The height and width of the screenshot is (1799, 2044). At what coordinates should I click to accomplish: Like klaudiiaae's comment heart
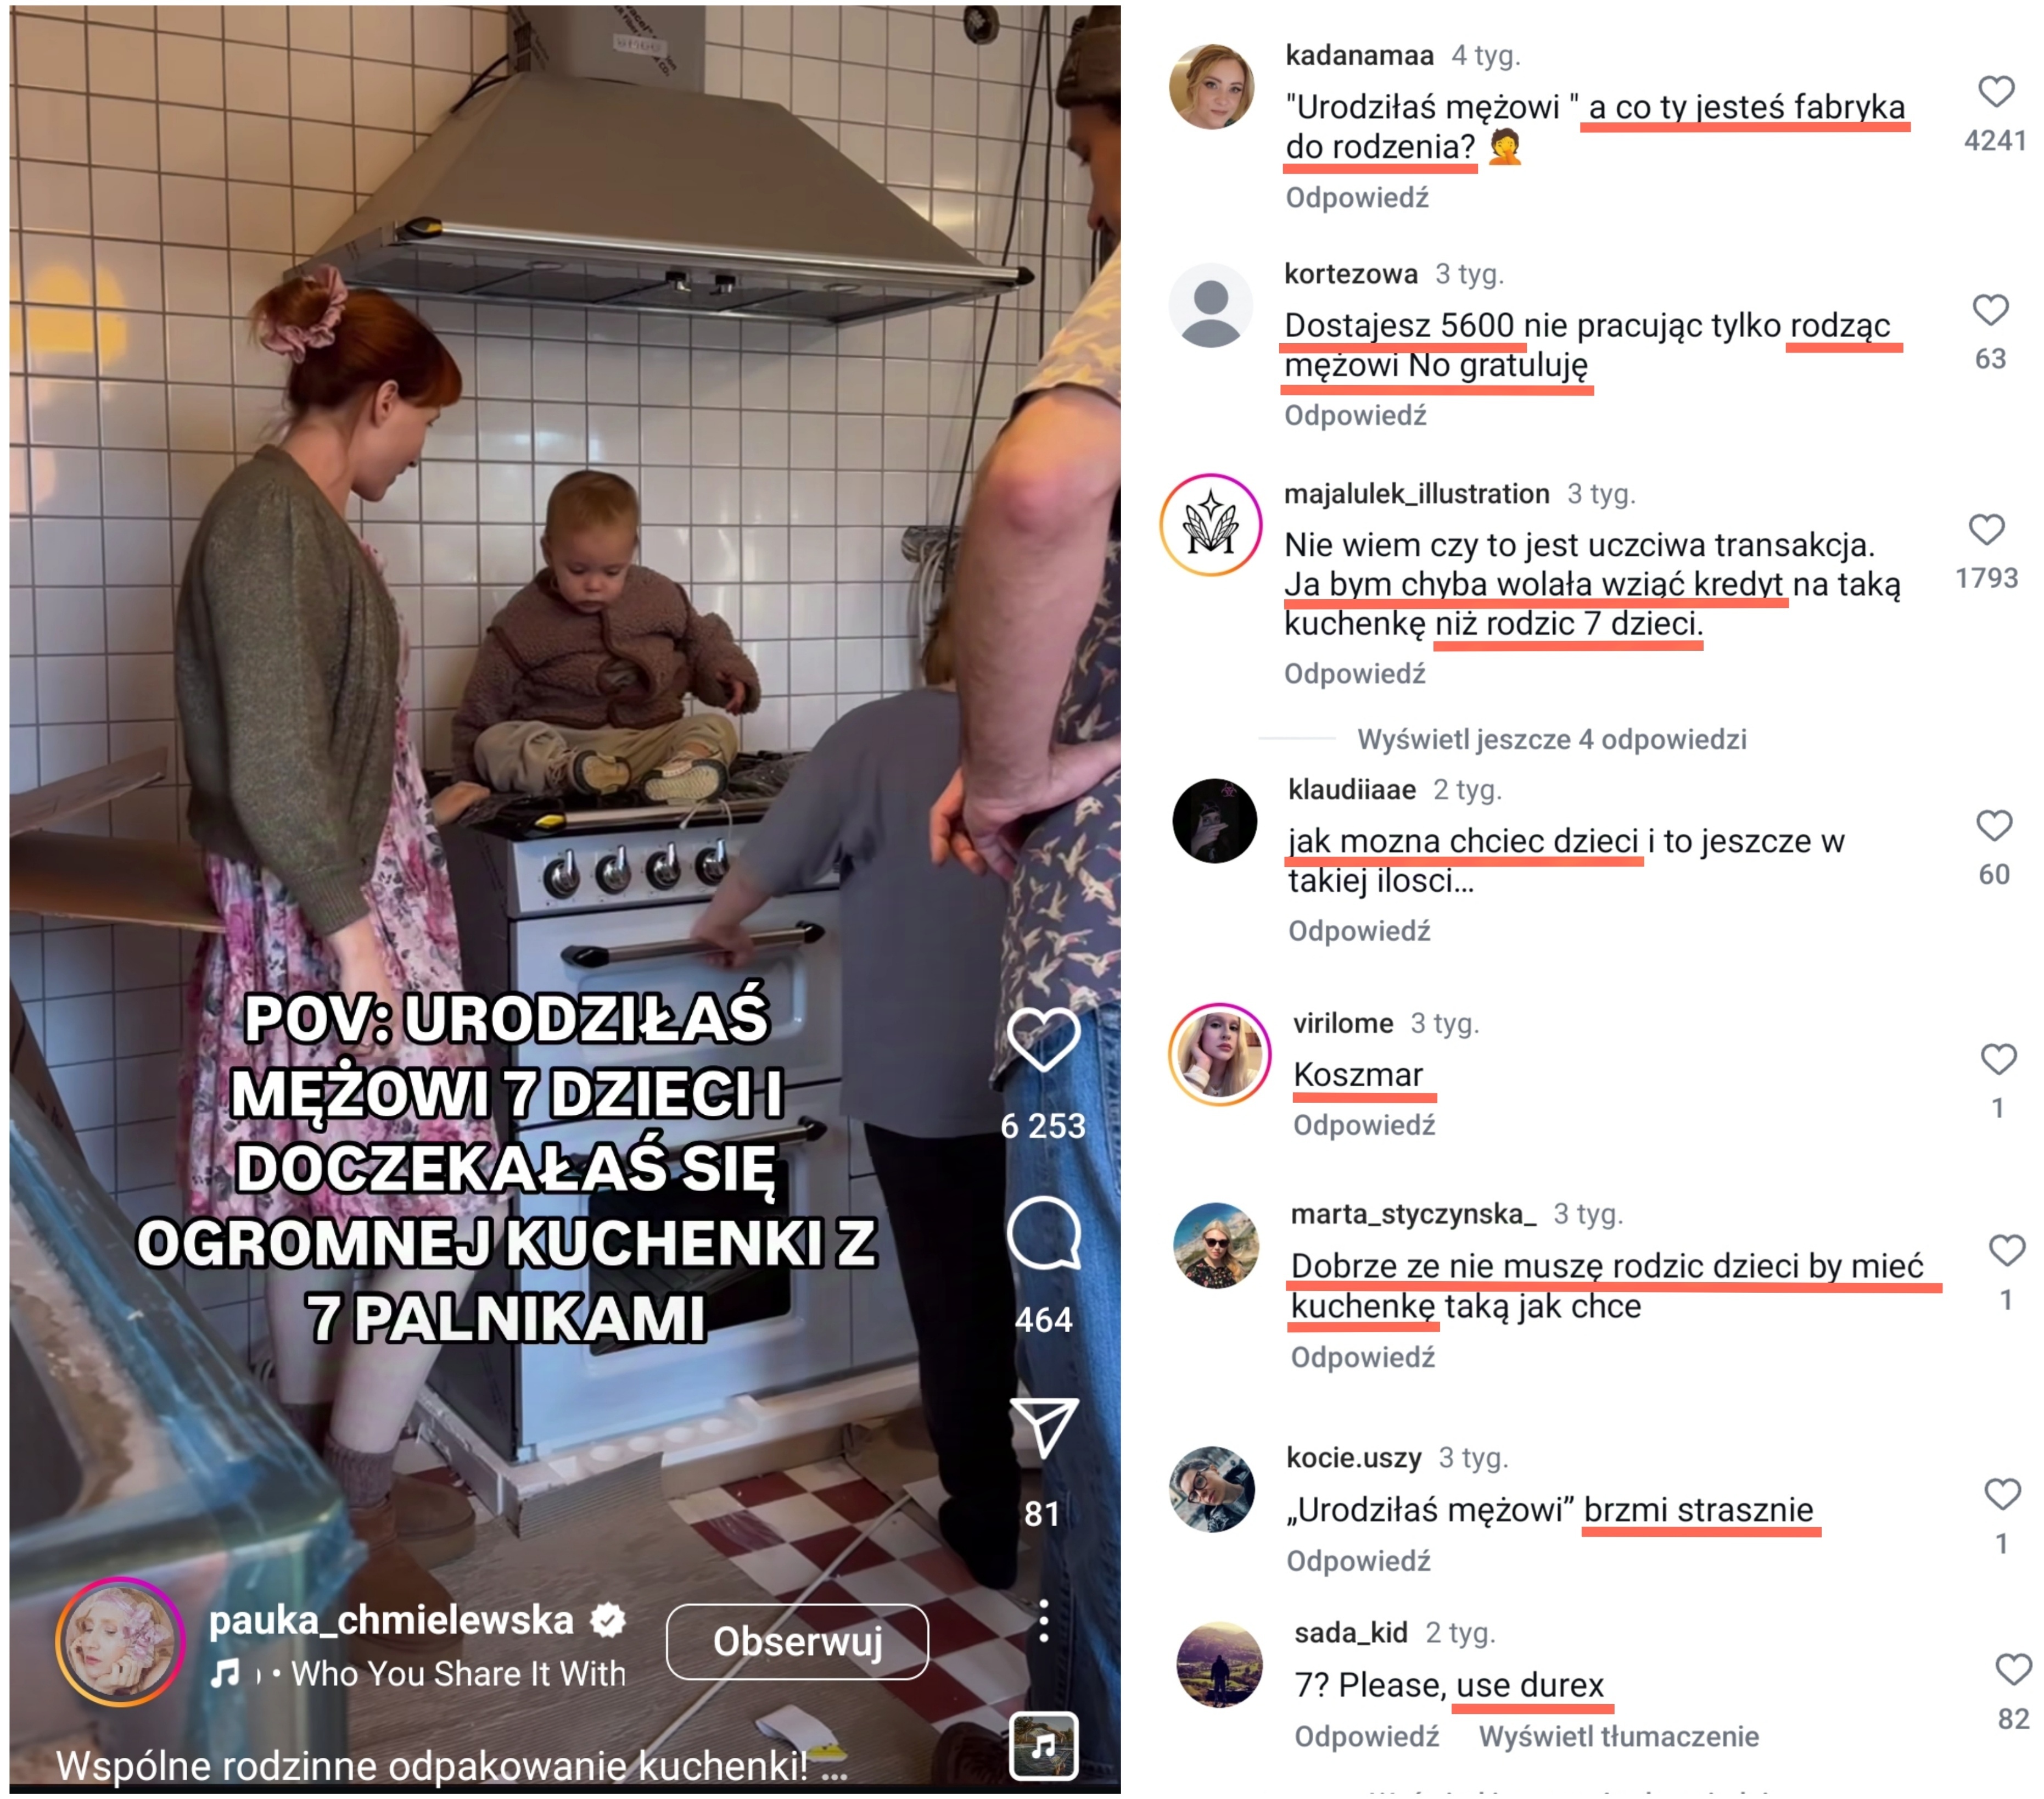click(x=1994, y=826)
